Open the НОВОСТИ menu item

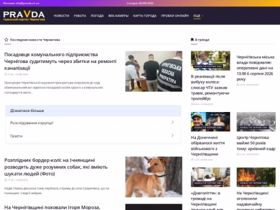tap(61, 16)
